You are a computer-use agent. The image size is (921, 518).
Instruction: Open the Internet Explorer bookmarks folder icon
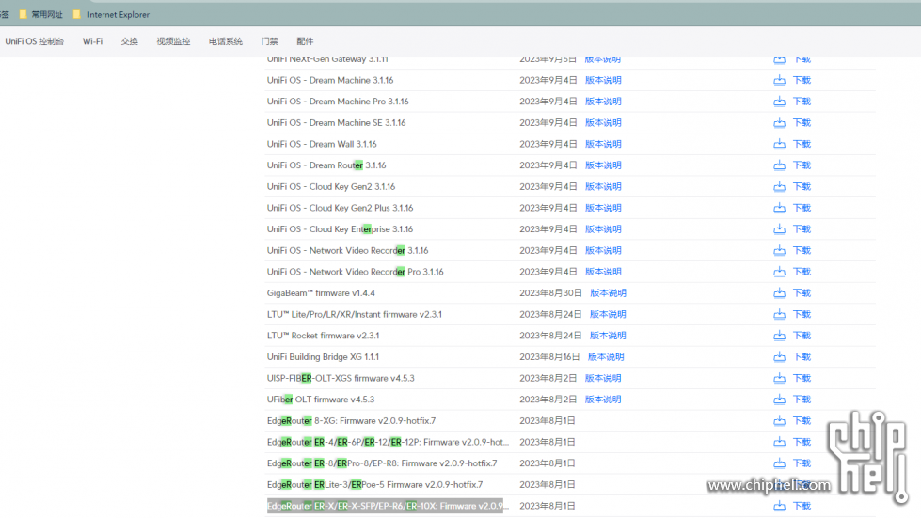[x=76, y=14]
